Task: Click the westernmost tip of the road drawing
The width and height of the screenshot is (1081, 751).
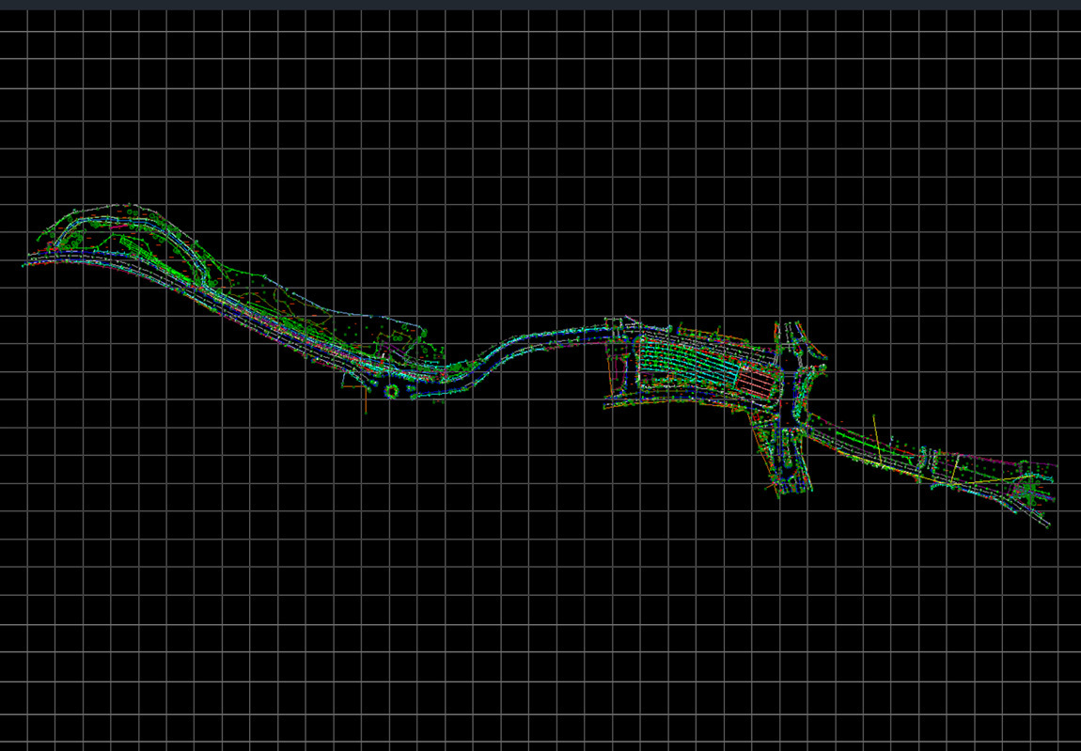Action: [x=24, y=264]
